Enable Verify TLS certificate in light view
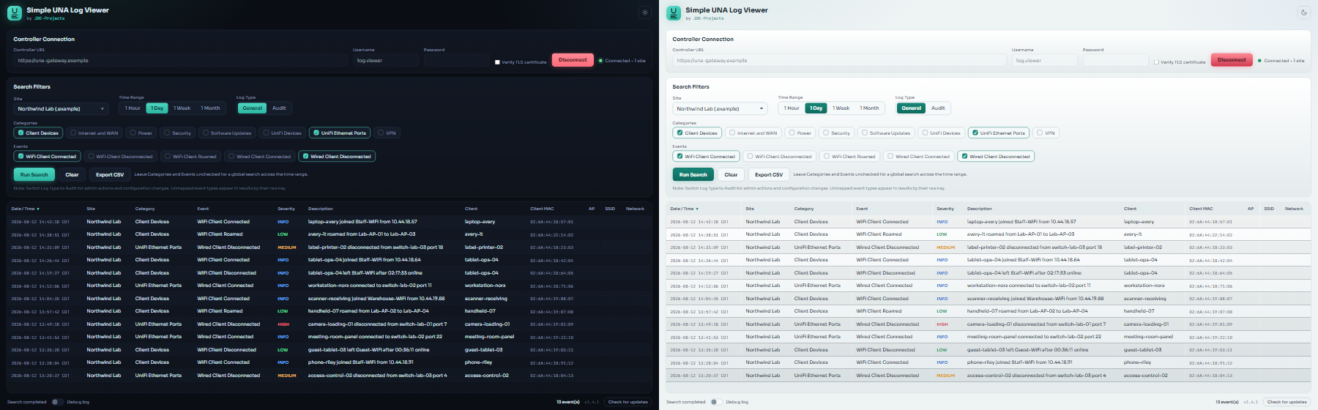This screenshot has width=1318, height=410. [1156, 62]
